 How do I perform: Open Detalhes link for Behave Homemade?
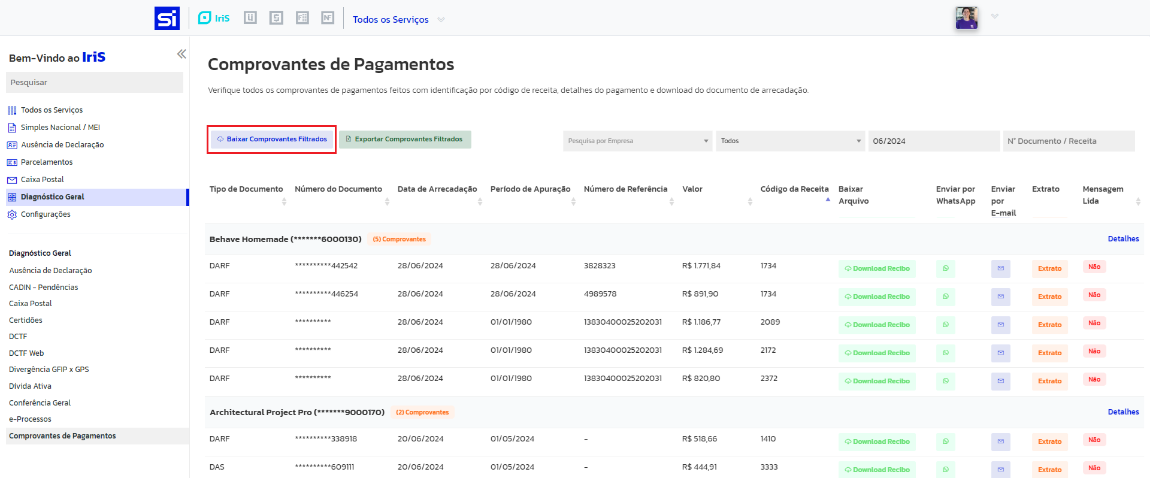tap(1123, 239)
